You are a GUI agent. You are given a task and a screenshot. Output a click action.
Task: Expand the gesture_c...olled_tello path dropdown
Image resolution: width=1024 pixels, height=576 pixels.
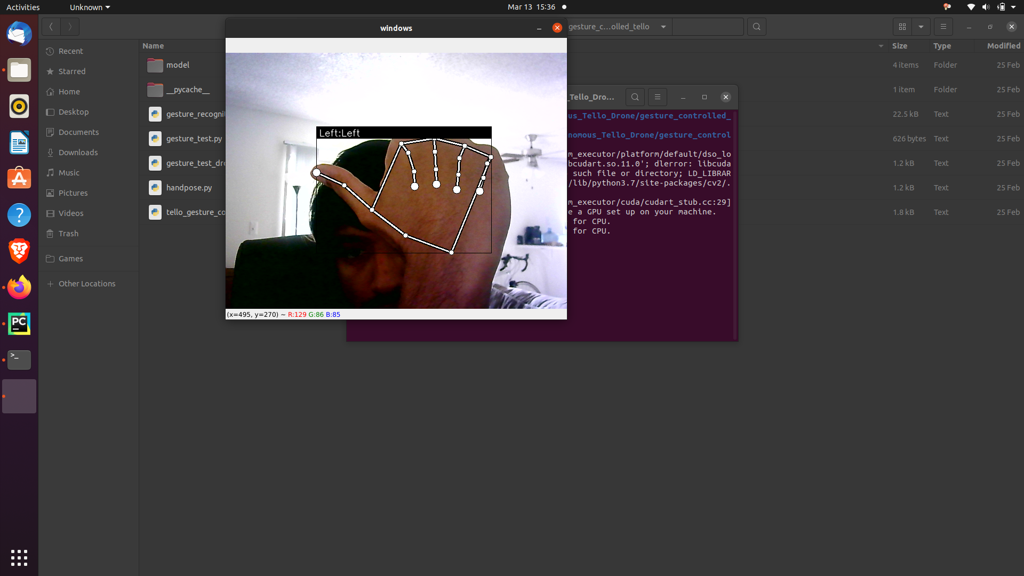pos(663,27)
